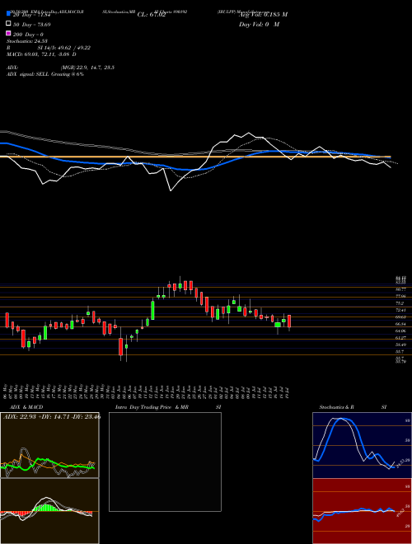Click the 'ADX & MACD' panel heading
The image size is (412, 544).
pos(26,407)
